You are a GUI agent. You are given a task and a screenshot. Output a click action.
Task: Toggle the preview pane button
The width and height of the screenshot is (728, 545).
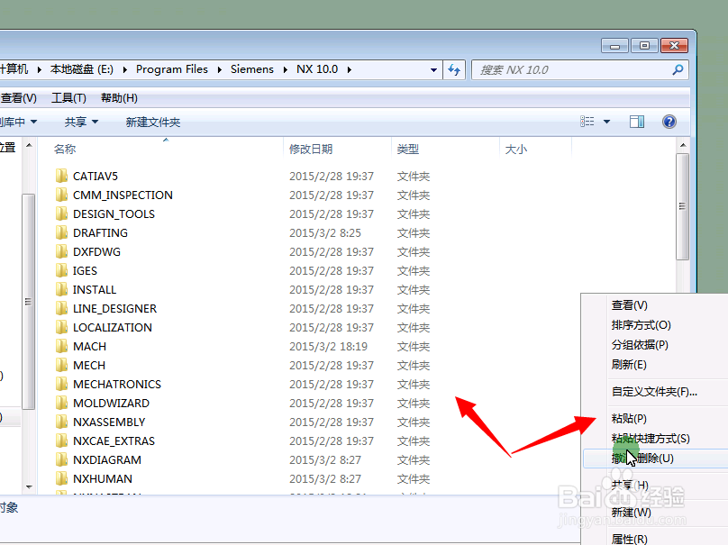coord(636,123)
